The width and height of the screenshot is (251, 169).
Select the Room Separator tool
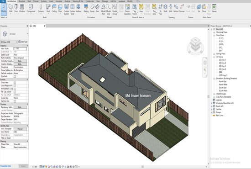coord(127,9)
